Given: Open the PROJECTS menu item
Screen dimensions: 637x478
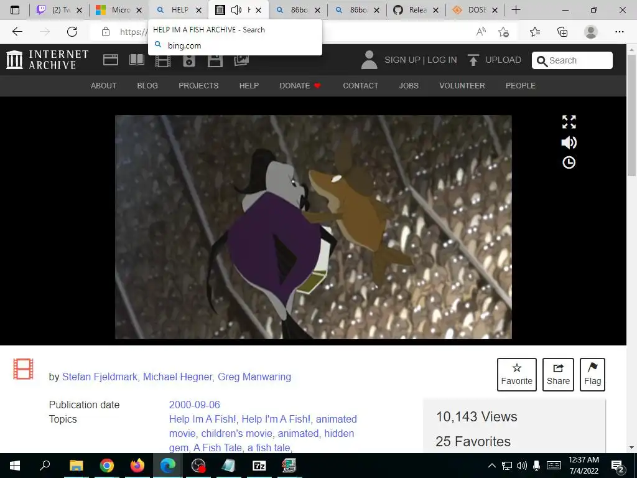Looking at the screenshot, I should [198, 86].
